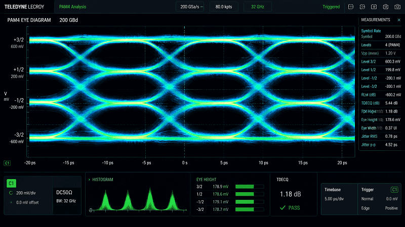Click the Levels 4 (PAM4) measurement row
Image resolution: width=405 pixels, height=227 pixels.
[x=381, y=45]
